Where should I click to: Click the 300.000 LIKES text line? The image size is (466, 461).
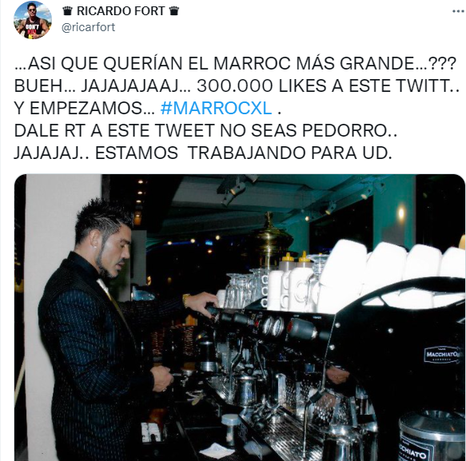coord(237,85)
